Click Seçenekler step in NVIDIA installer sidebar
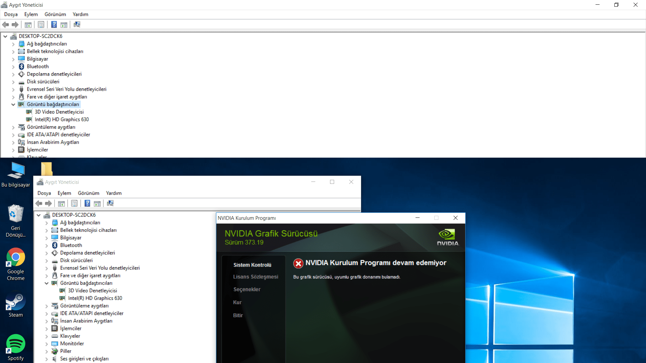The height and width of the screenshot is (363, 646). [x=247, y=289]
